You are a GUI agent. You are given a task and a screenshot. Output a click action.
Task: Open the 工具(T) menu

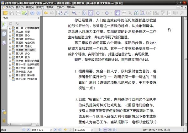[x=60, y=7]
